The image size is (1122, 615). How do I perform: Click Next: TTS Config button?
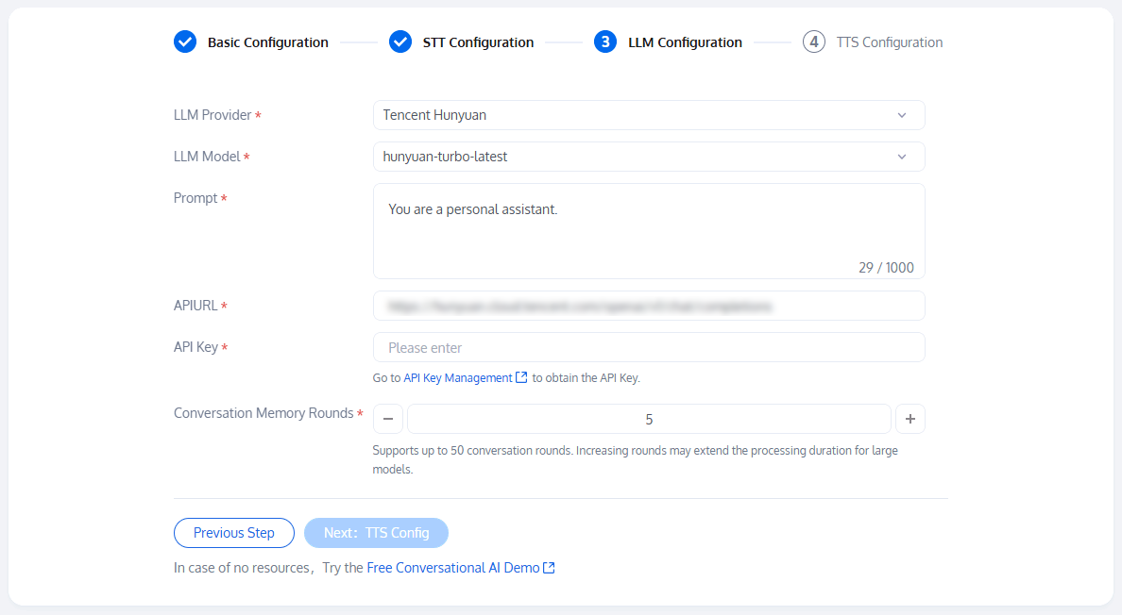pyautogui.click(x=376, y=533)
